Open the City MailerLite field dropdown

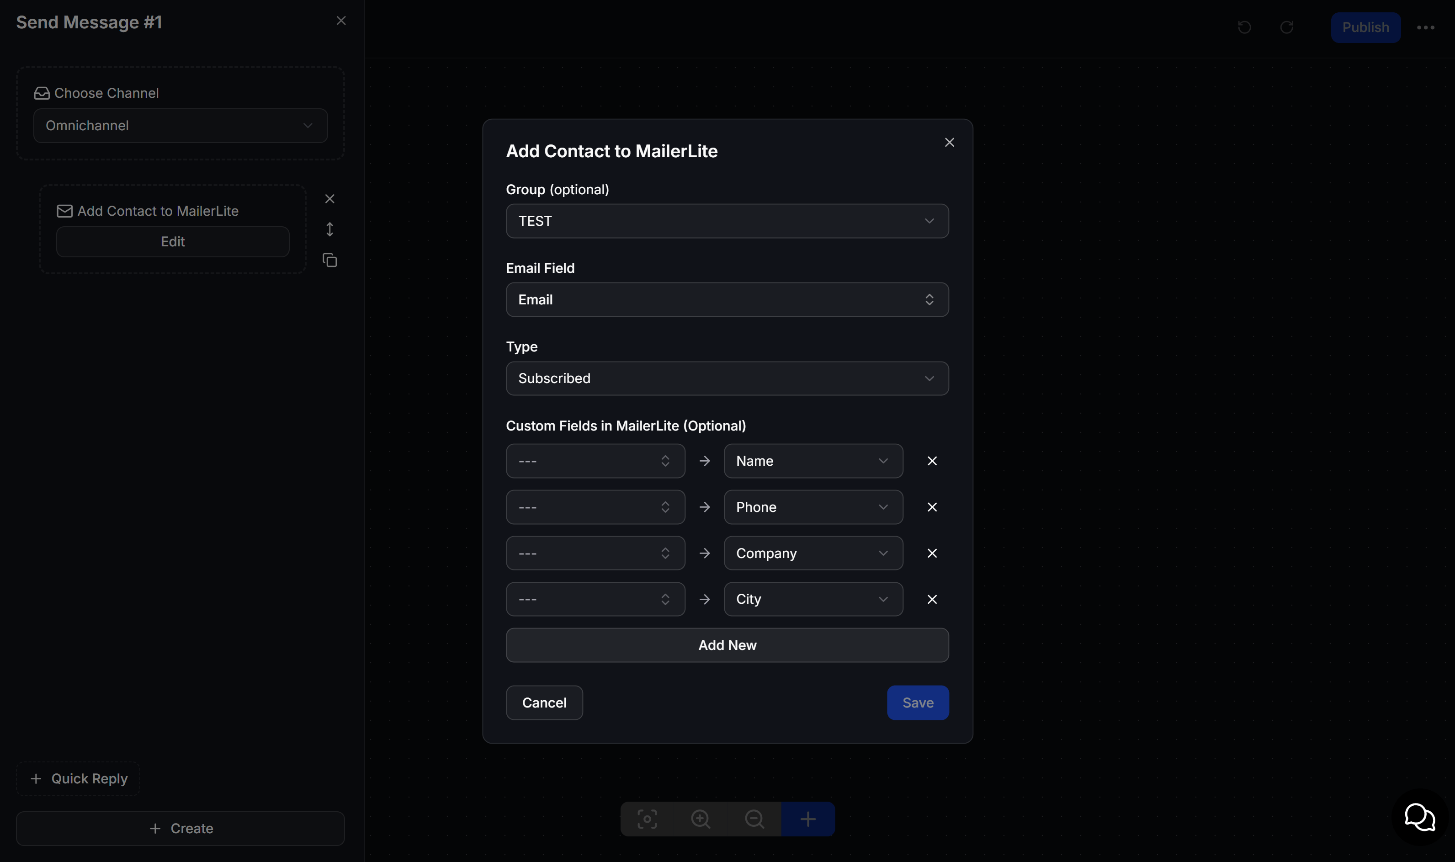click(813, 599)
